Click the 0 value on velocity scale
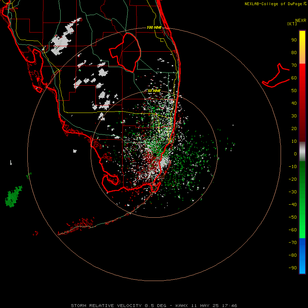Screen dimensions: 308x308 tap(295, 154)
